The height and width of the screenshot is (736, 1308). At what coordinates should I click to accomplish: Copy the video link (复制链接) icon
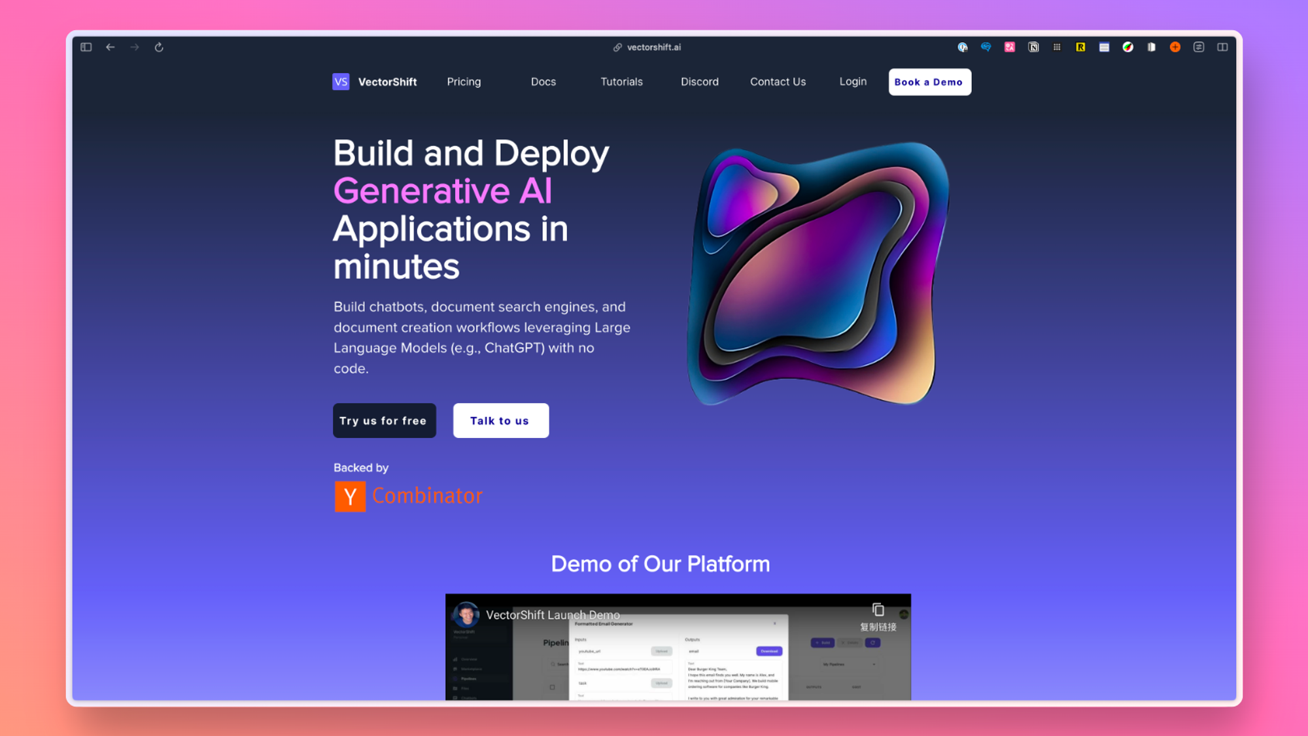878,610
